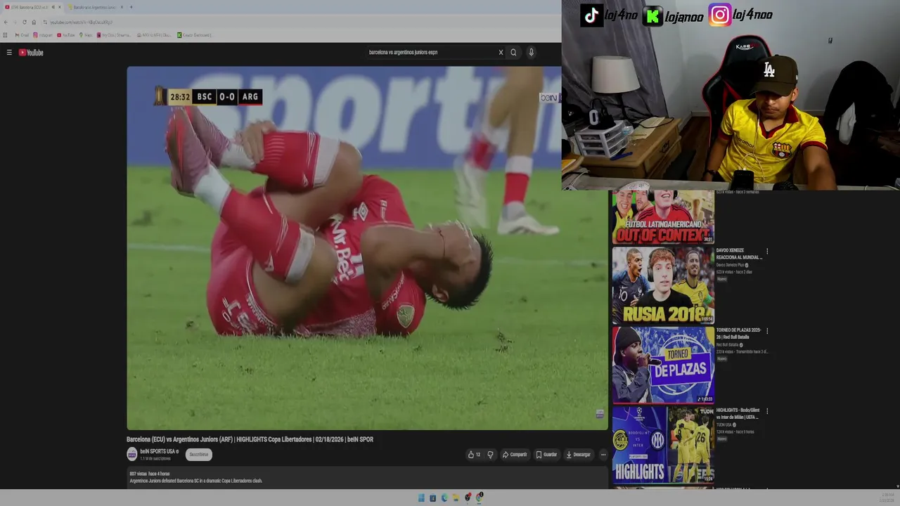
Task: Open the Instagram bookmark
Action: (43, 35)
